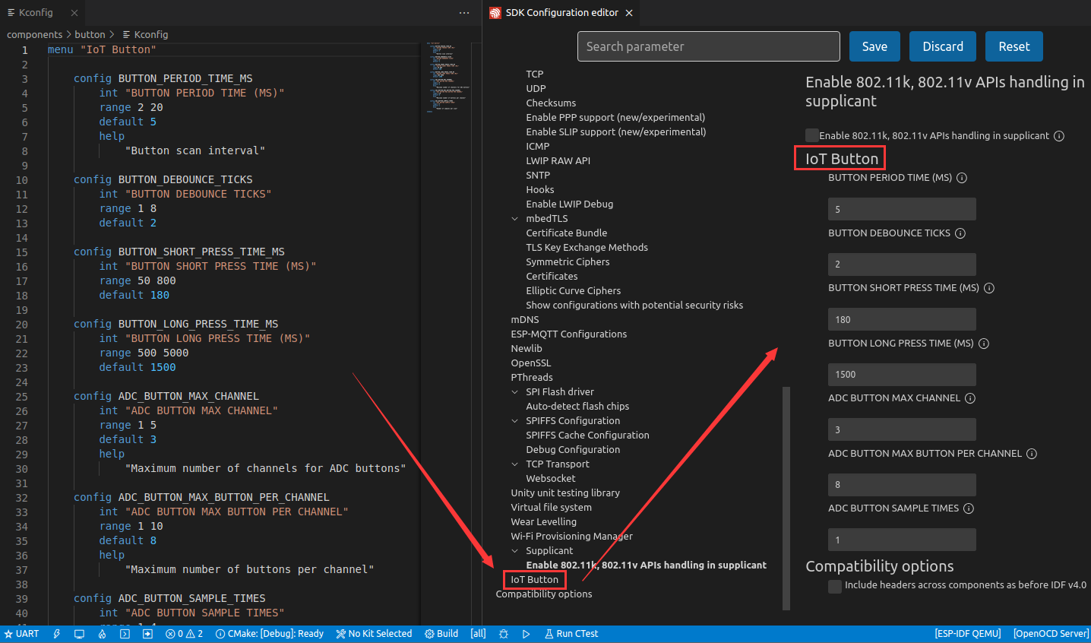This screenshot has width=1091, height=643.
Task: Click the CMake Debug Ready status item
Action: [270, 634]
